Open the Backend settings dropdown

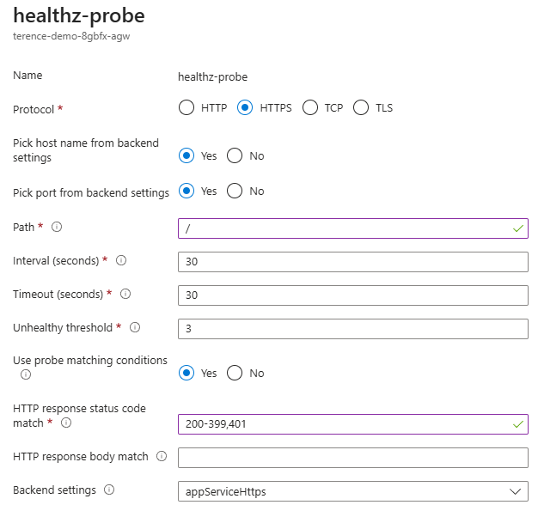pyautogui.click(x=352, y=491)
